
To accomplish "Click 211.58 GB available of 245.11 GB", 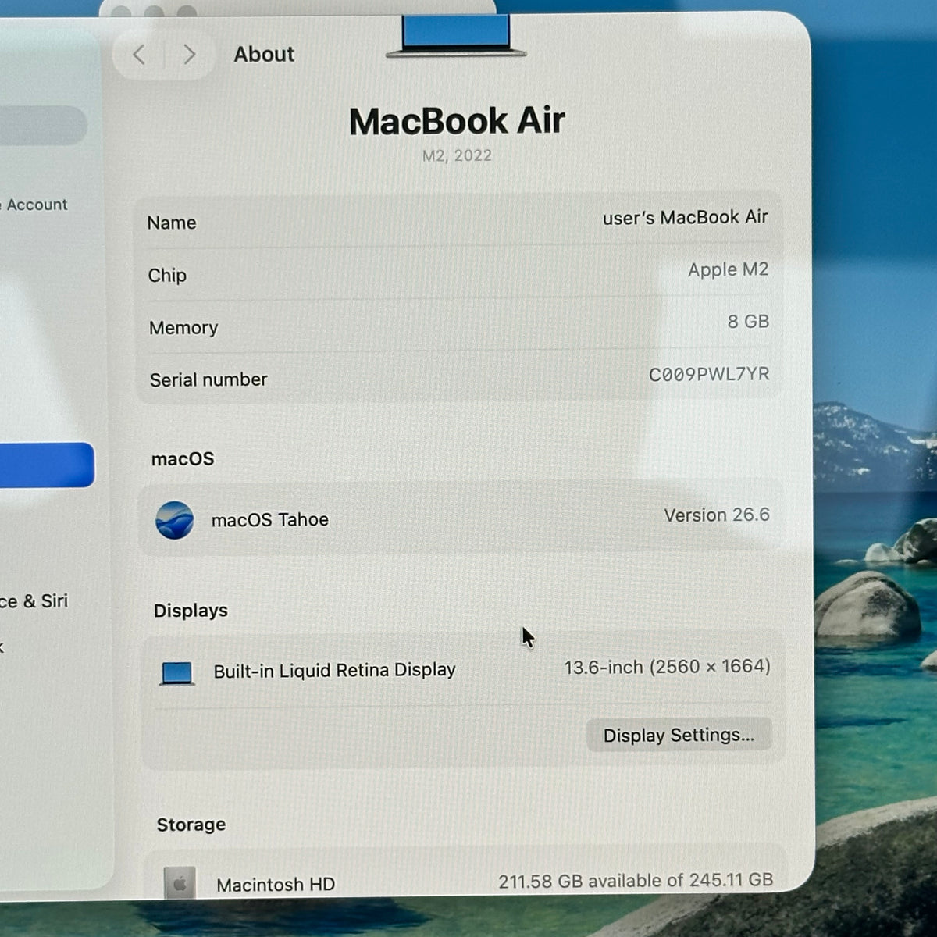I will point(636,881).
